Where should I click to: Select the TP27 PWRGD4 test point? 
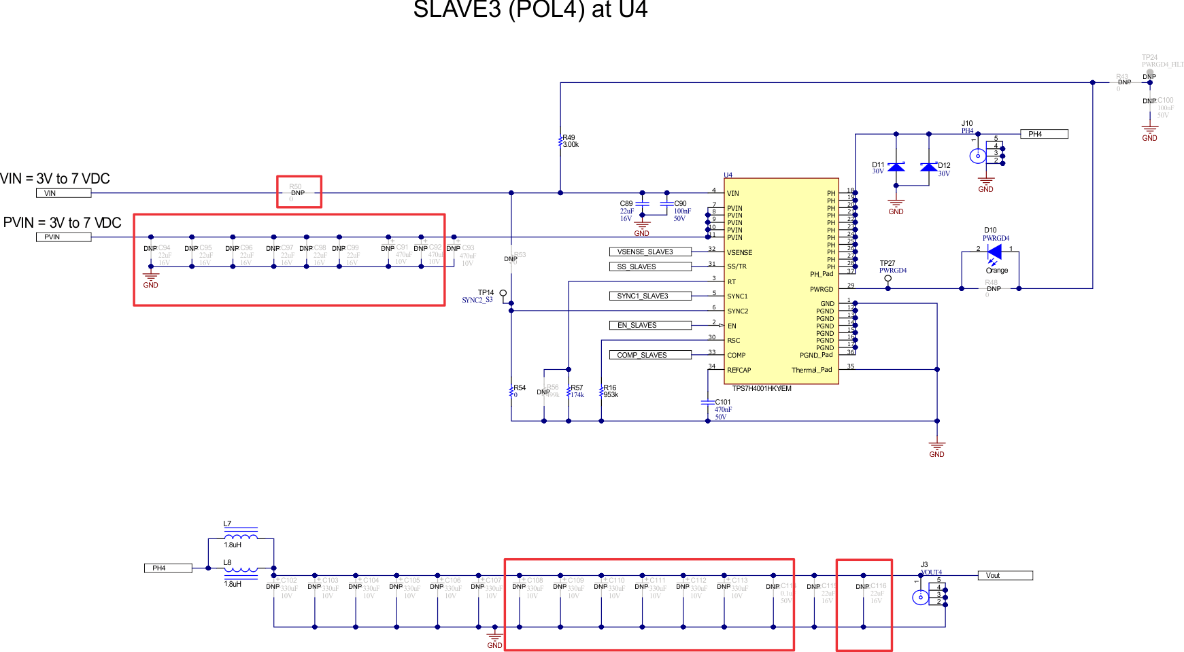click(x=887, y=279)
